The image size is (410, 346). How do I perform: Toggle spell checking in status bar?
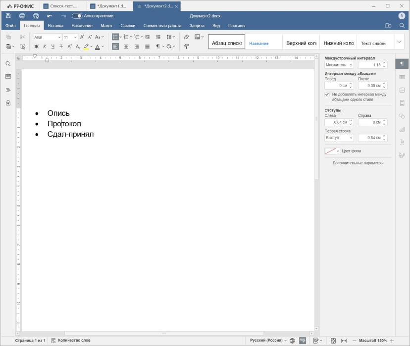(303, 341)
